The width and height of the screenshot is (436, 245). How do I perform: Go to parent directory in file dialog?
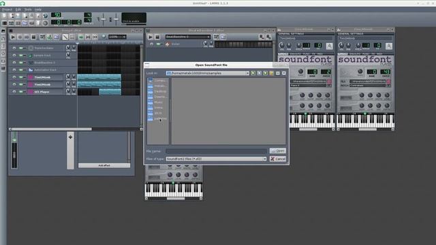pyautogui.click(x=265, y=73)
